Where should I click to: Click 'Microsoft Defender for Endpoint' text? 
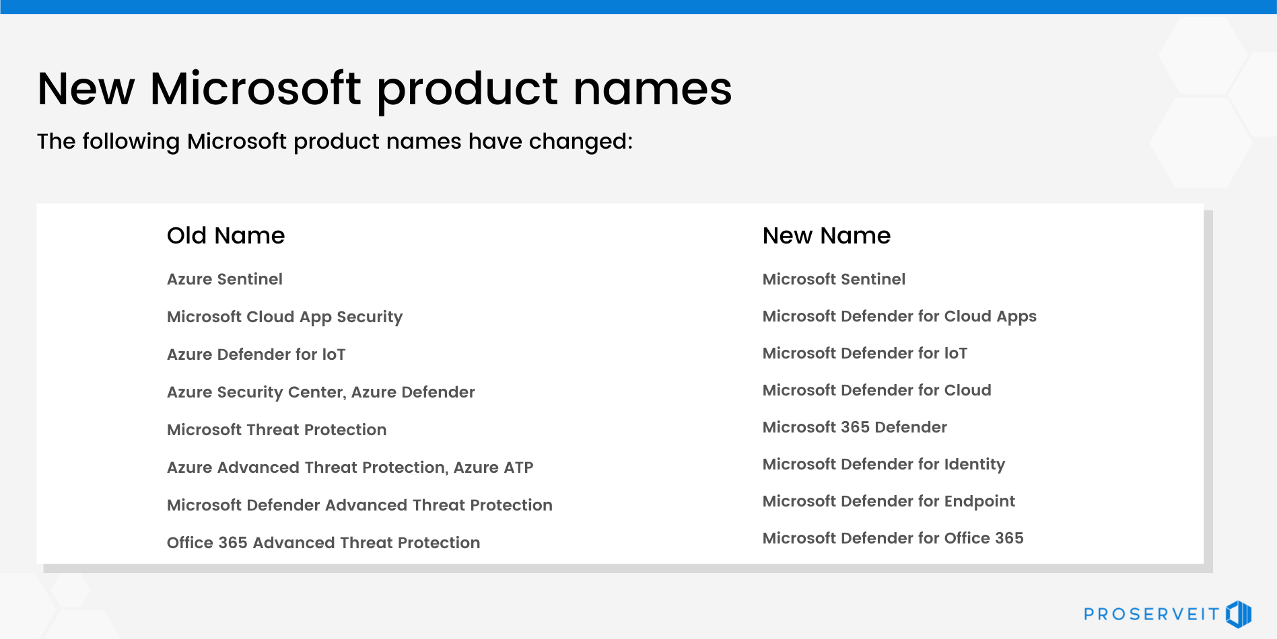[888, 501]
